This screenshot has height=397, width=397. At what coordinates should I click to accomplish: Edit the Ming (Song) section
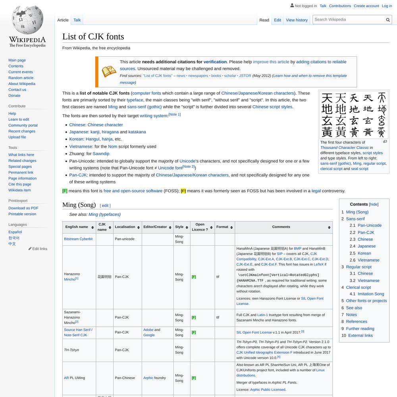click(x=105, y=206)
